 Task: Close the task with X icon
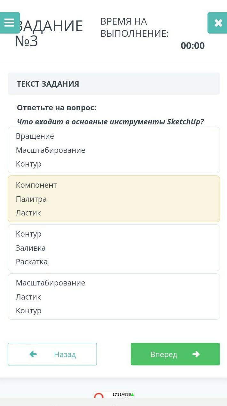click(218, 23)
